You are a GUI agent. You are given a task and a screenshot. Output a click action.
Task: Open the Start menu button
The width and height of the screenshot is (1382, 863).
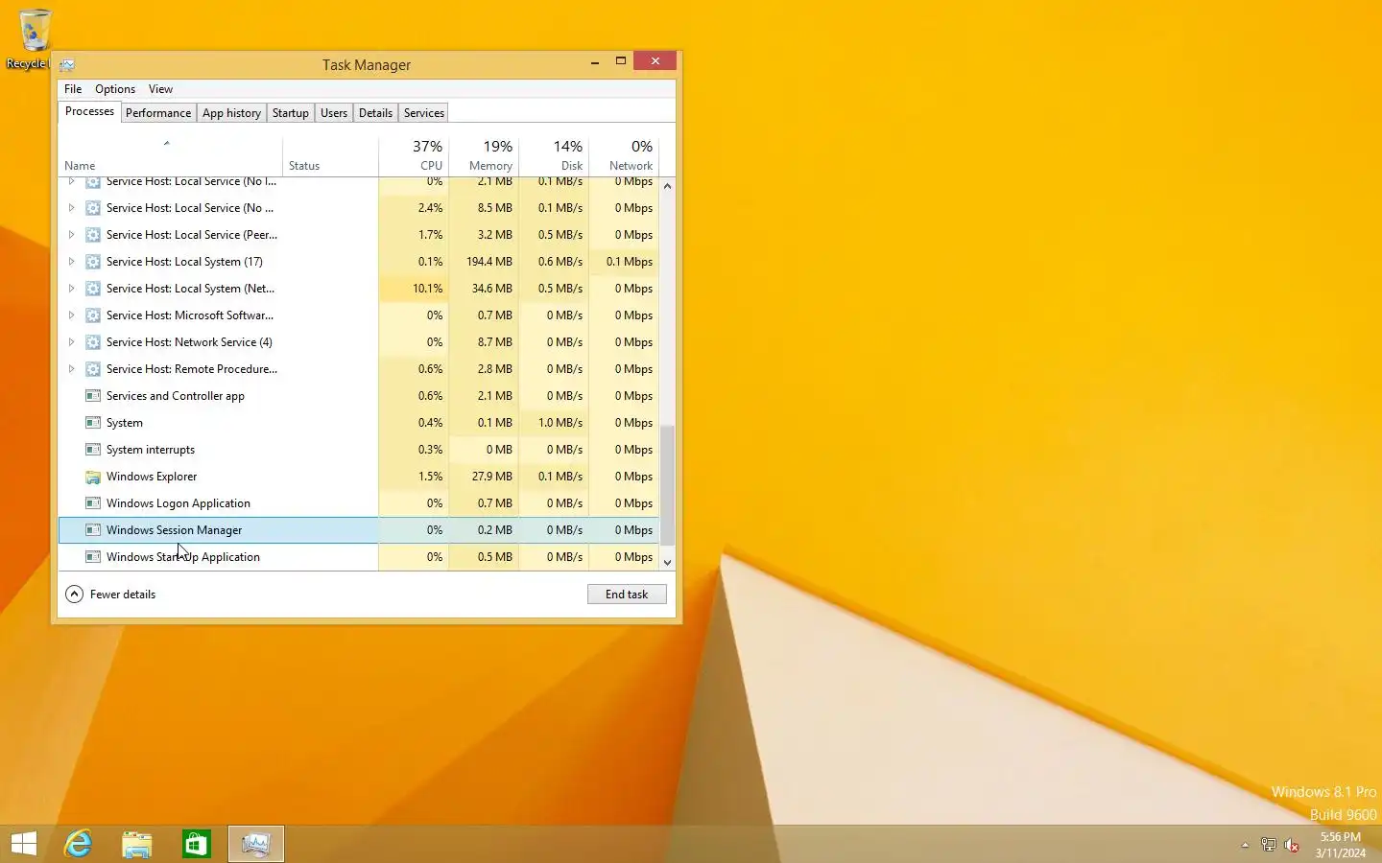click(24, 844)
